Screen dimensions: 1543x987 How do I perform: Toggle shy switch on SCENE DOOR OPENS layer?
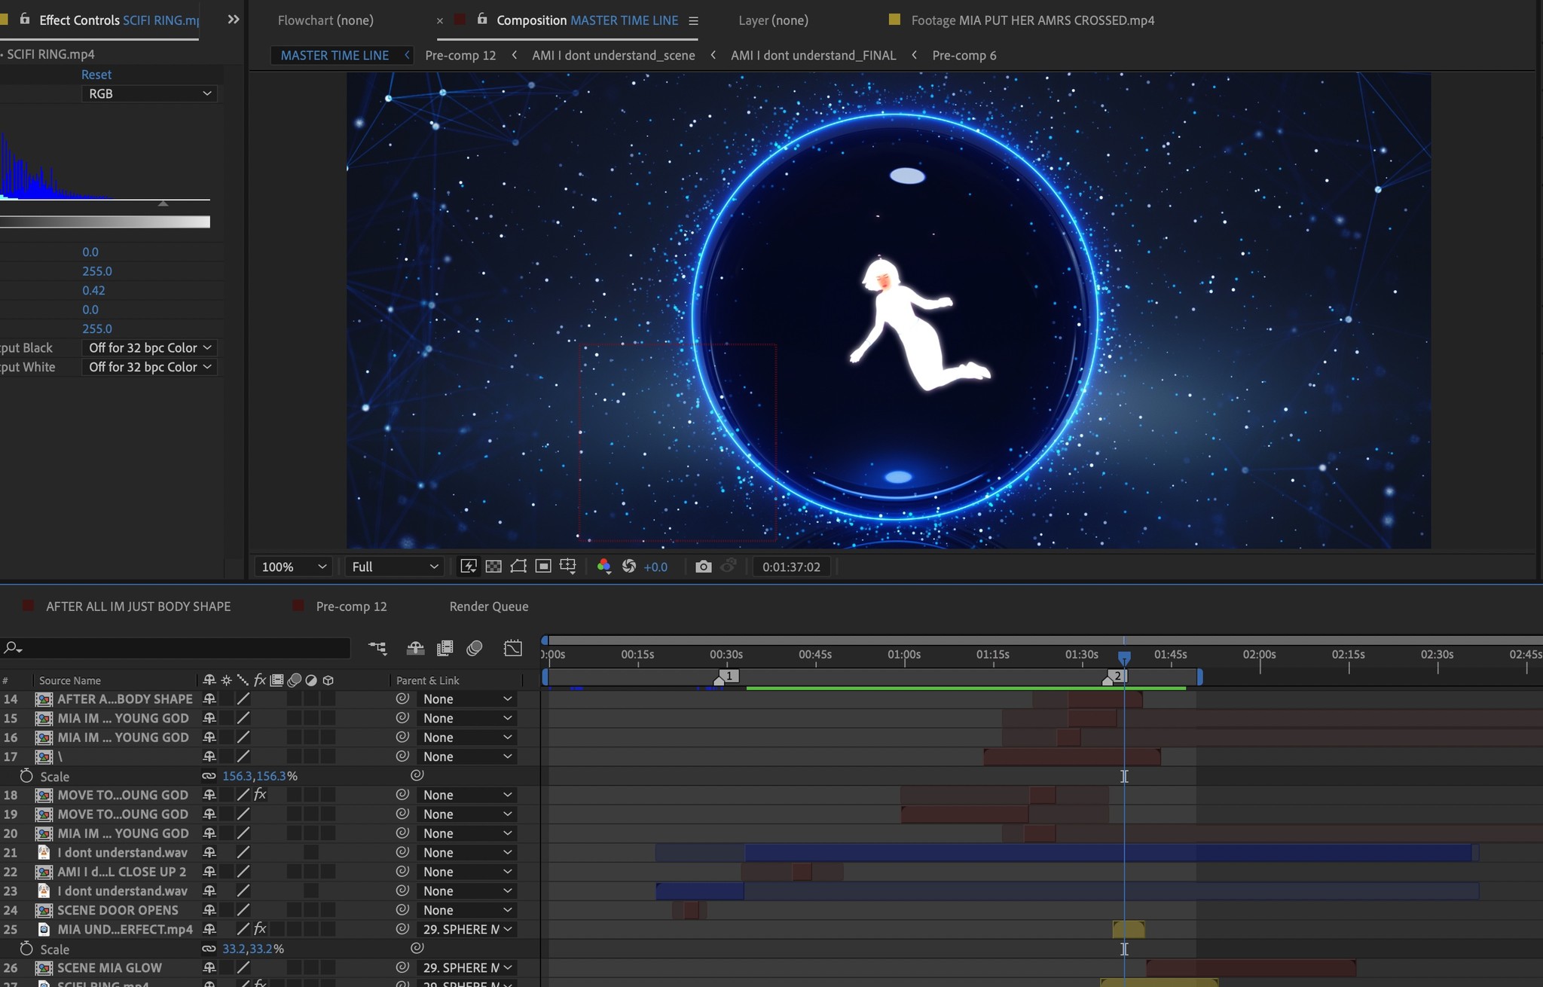click(x=209, y=910)
